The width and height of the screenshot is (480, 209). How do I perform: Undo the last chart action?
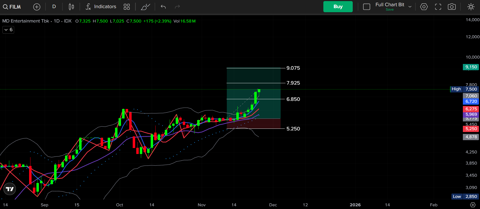tap(163, 7)
